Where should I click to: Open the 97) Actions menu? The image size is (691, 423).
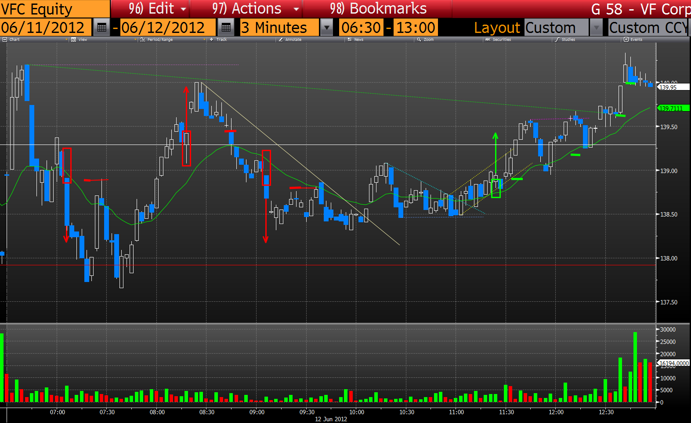(246, 9)
